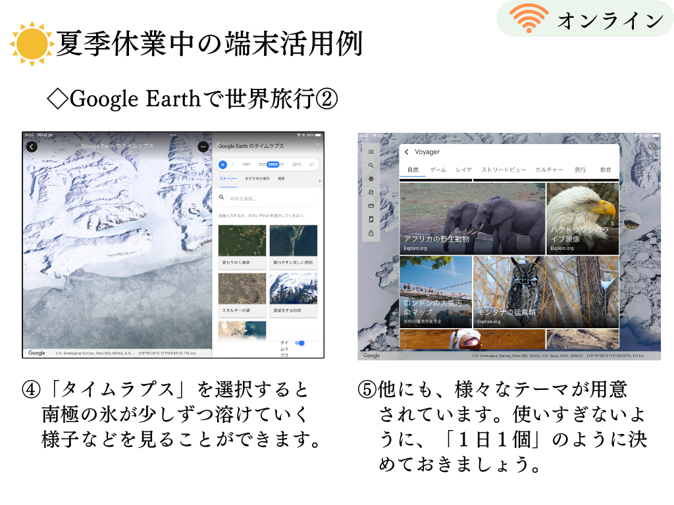Select the 旅行 tab in Voyager
674x505 pixels.
click(581, 170)
